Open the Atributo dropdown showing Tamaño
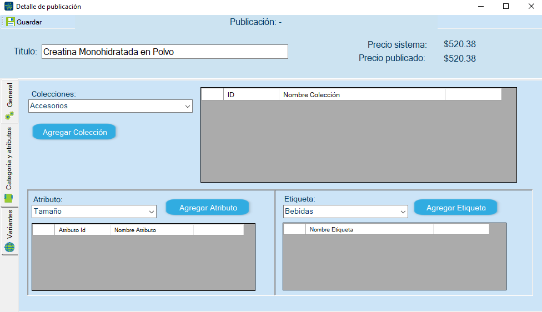Screen dimensions: 542x312 [94, 212]
